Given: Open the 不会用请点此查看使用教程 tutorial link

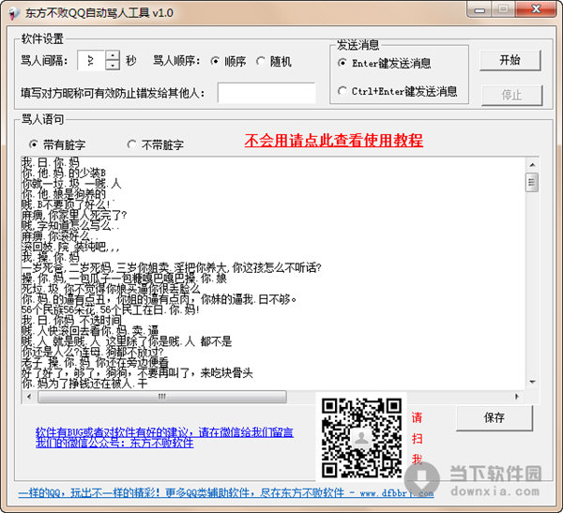Looking at the screenshot, I should (333, 141).
